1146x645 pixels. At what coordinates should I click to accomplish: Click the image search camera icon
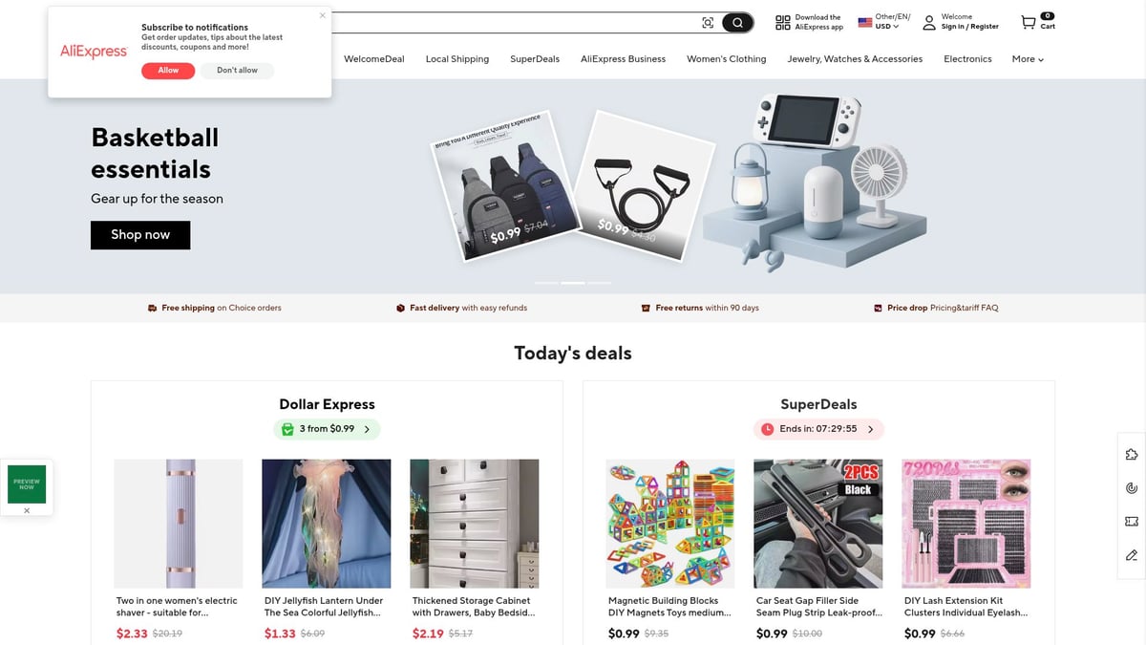(708, 23)
